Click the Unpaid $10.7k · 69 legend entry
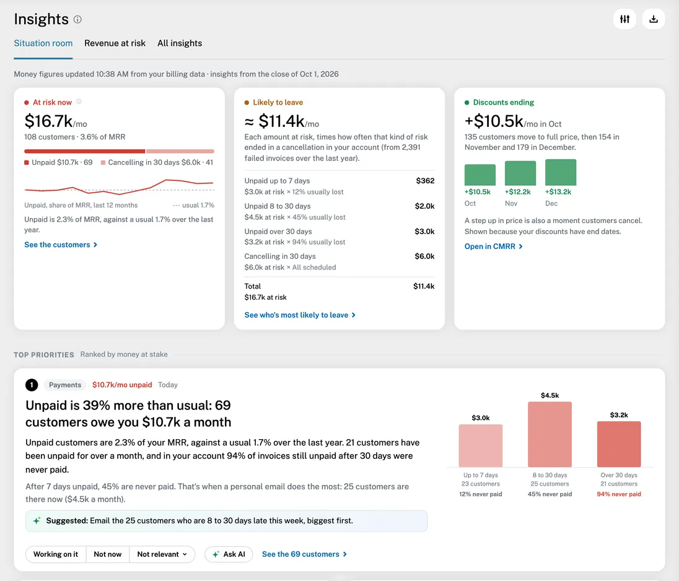 tap(58, 162)
